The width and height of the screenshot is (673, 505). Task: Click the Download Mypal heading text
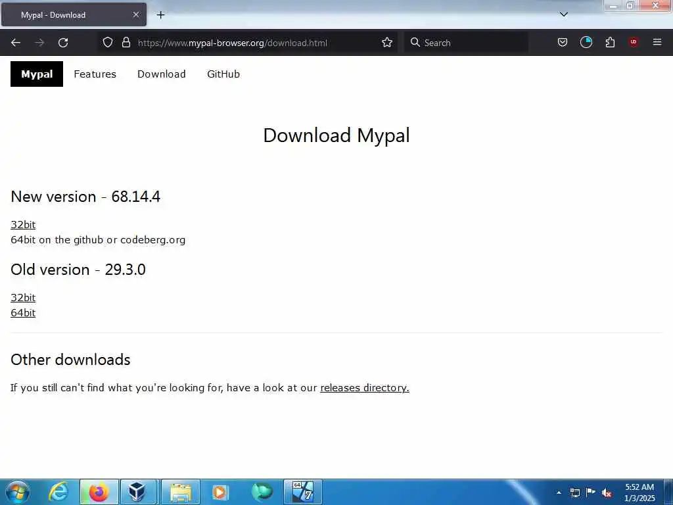pyautogui.click(x=336, y=135)
